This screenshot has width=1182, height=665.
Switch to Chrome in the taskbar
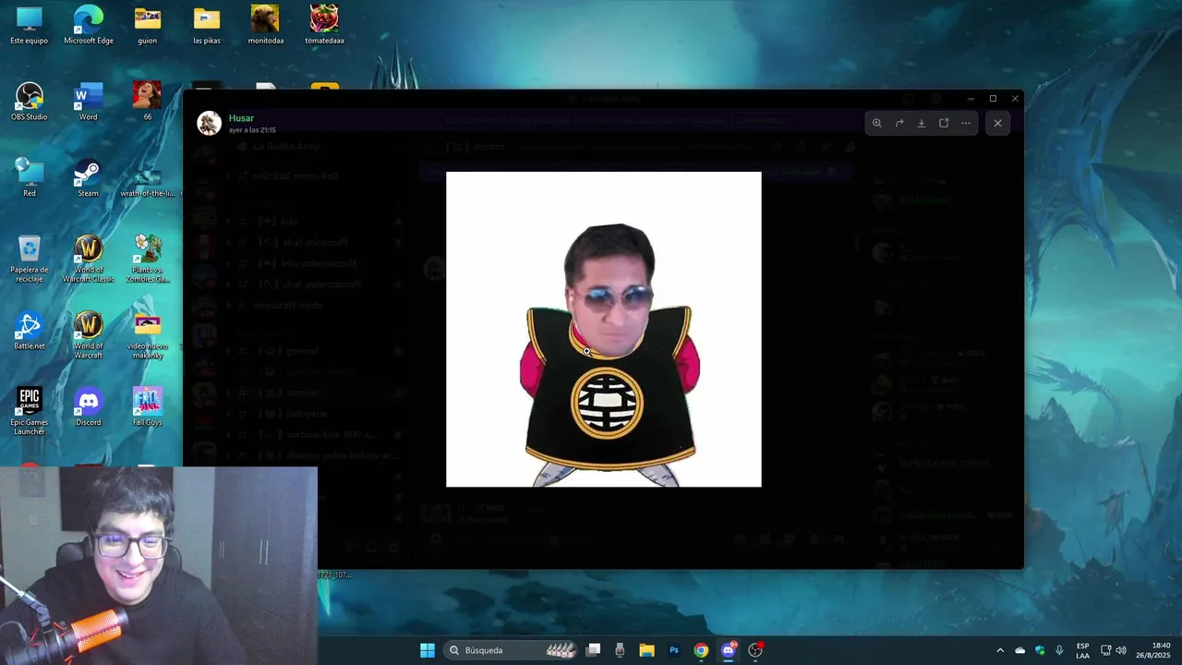[x=701, y=650]
